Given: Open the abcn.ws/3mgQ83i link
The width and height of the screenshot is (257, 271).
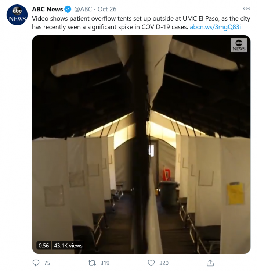Looking at the screenshot, I should point(215,27).
